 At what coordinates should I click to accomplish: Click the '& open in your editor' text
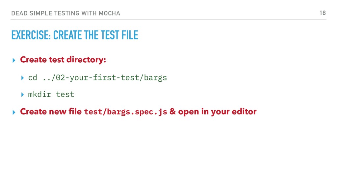(213, 112)
